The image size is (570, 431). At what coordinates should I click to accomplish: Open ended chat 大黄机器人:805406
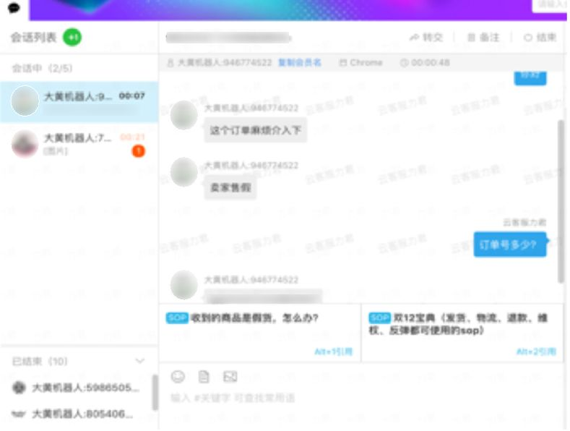pos(79,414)
